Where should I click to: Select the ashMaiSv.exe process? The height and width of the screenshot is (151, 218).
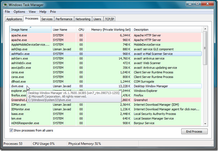click(106, 54)
